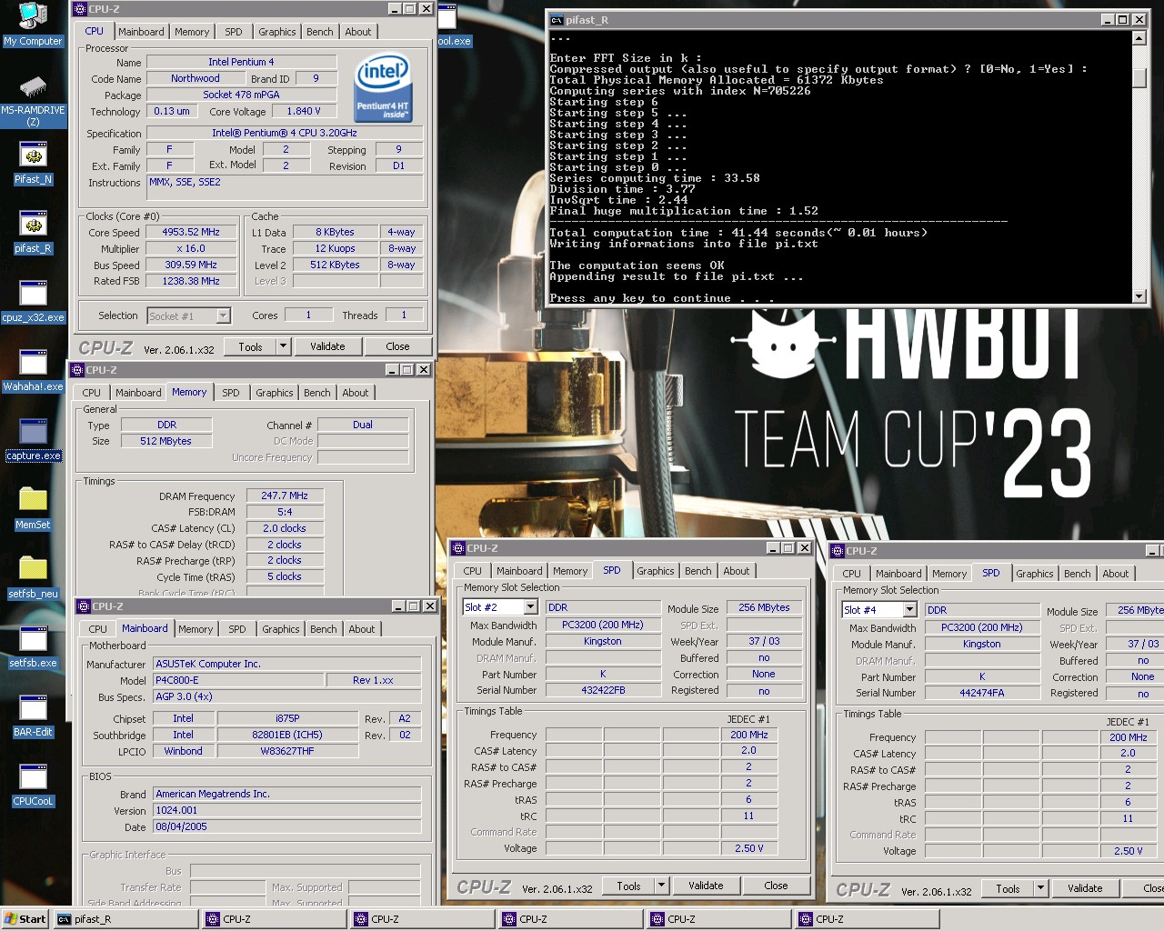This screenshot has width=1164, height=931.
Task: Click the console vertical scrollbar thumb
Action: point(1139,78)
